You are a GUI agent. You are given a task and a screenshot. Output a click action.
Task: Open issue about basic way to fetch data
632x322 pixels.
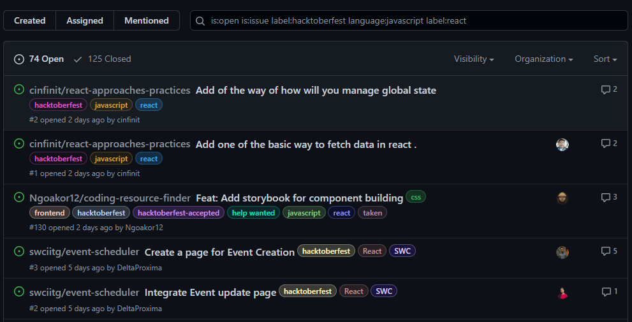(x=306, y=144)
